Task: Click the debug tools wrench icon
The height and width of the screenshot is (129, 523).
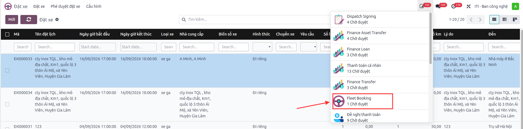Action: [x=469, y=6]
